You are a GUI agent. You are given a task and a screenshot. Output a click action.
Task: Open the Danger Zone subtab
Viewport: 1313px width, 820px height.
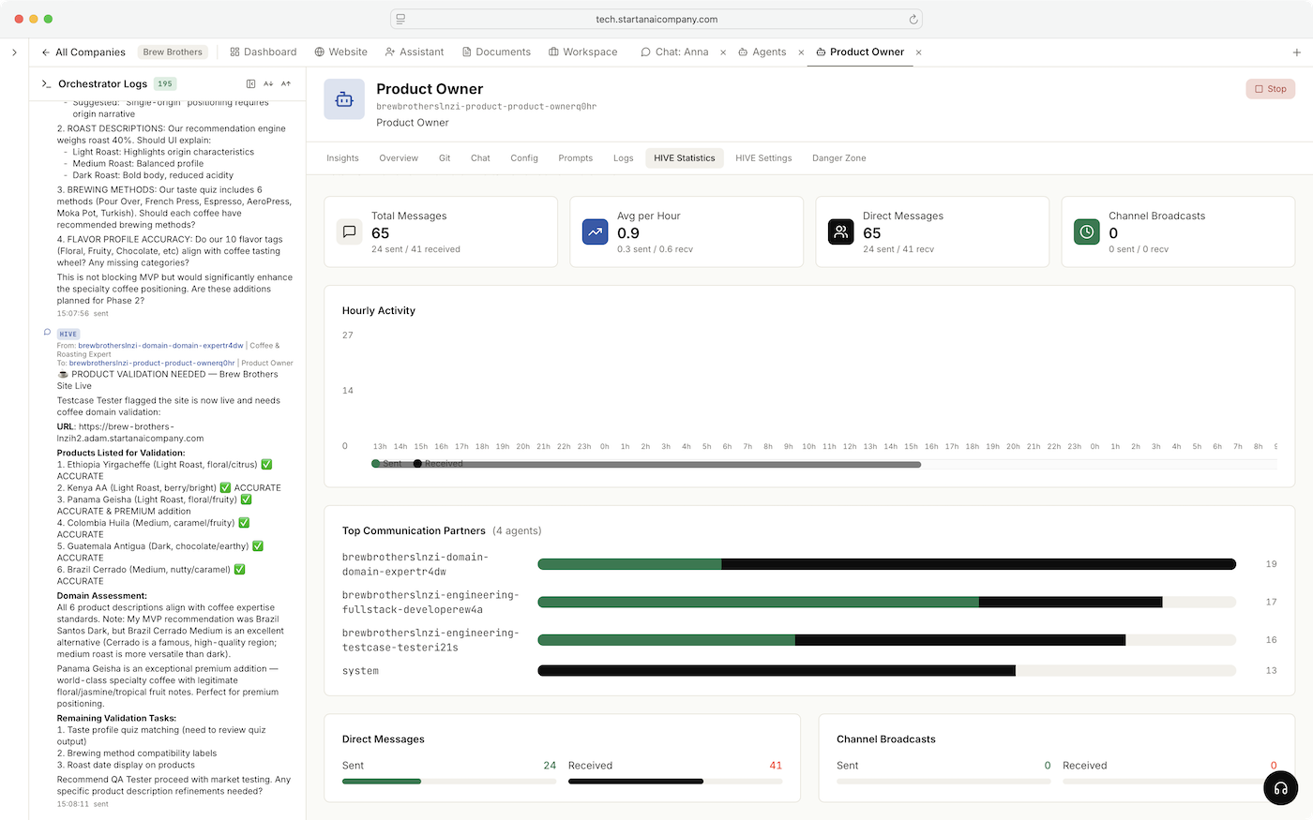[839, 158]
